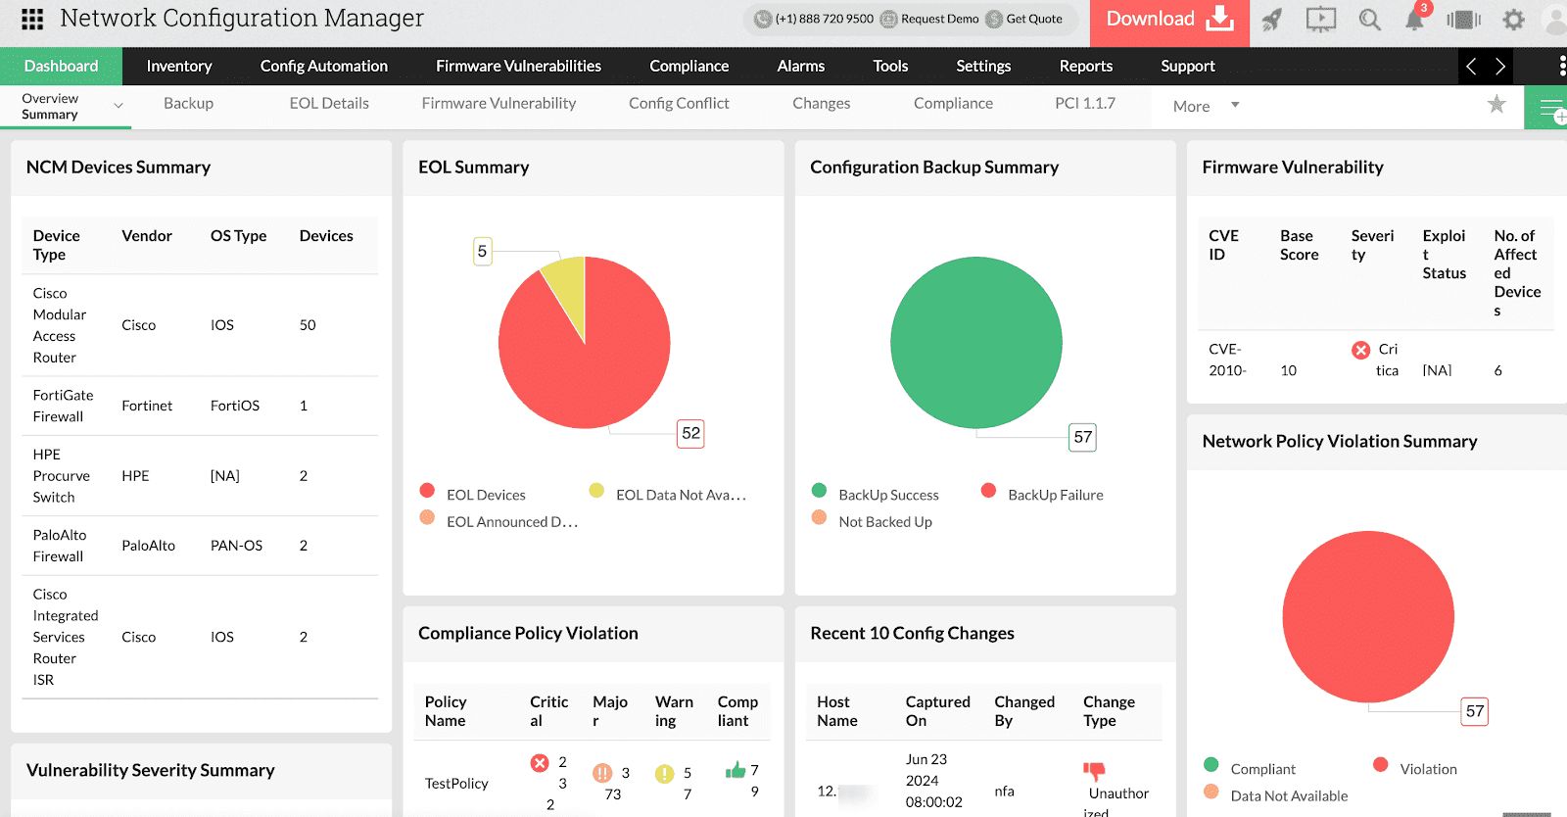This screenshot has height=817, width=1567.
Task: Click the TestPolicy policy name
Action: click(x=456, y=783)
